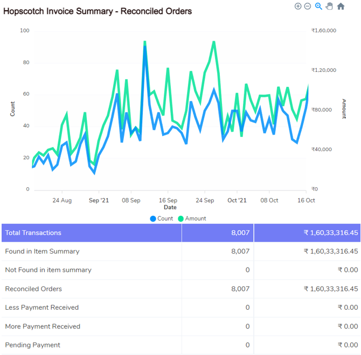
Task: Click the Less Payment Received count 0
Action: pos(247,308)
